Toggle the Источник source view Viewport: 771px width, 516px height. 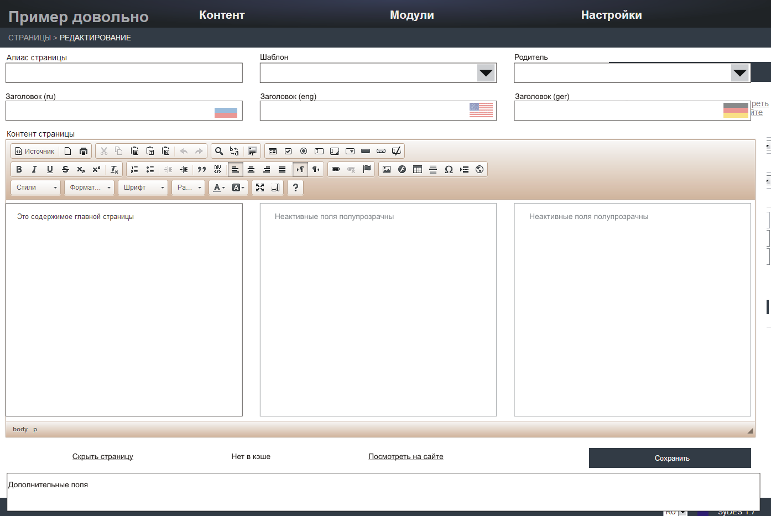(35, 151)
